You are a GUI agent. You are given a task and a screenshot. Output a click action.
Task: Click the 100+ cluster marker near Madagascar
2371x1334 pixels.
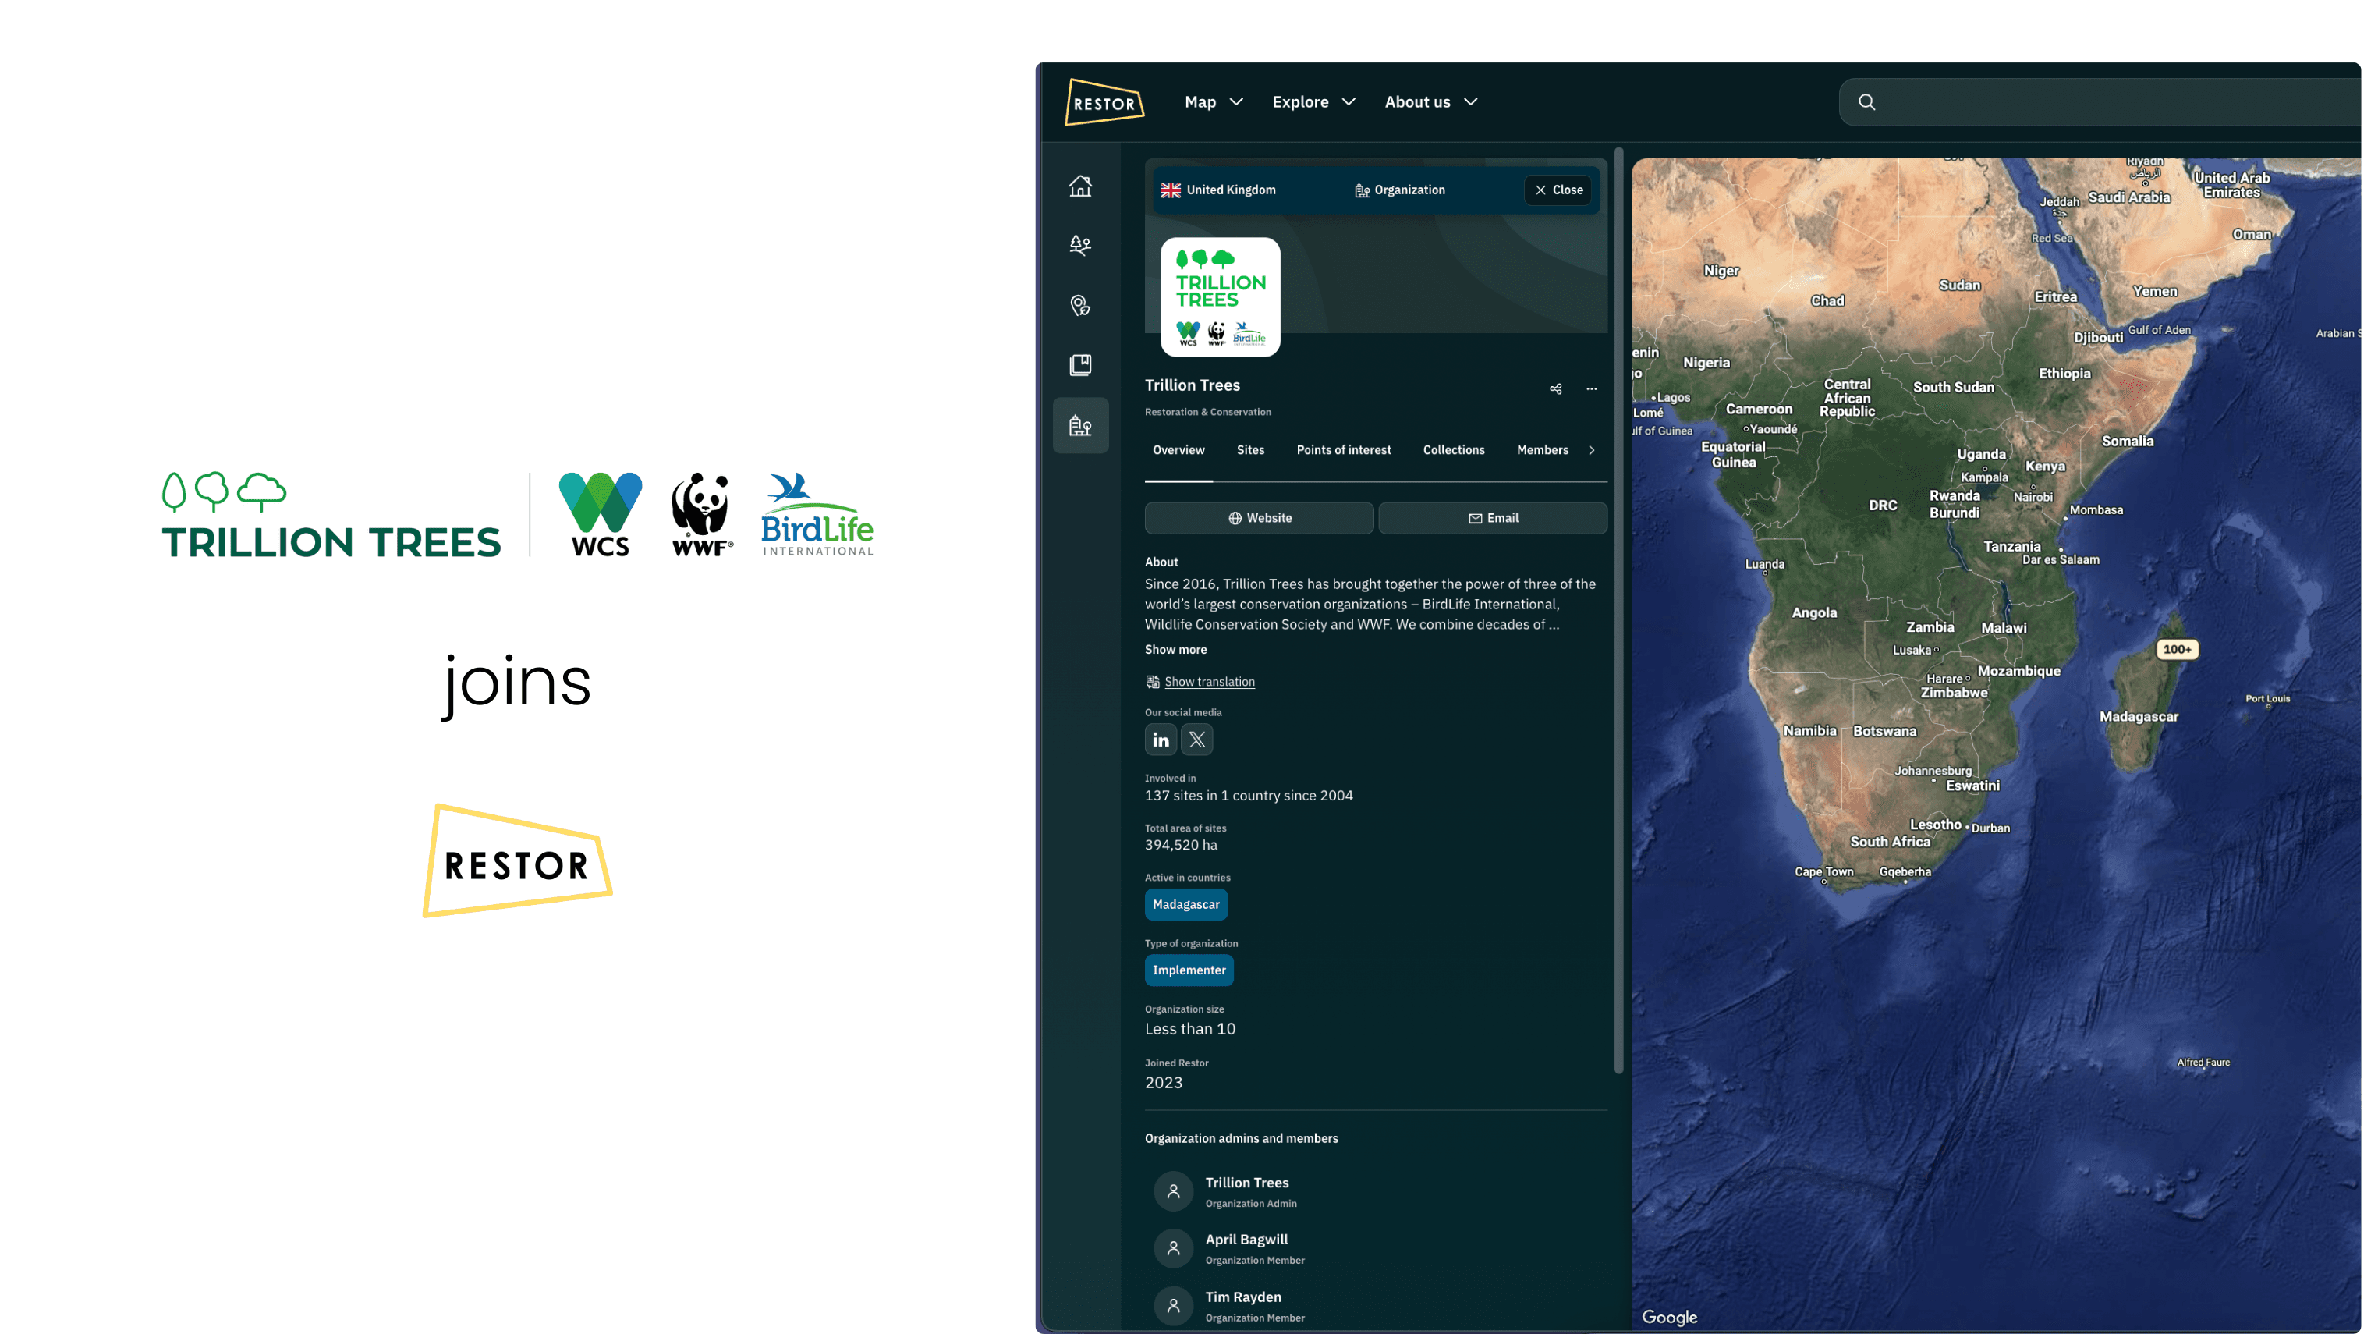(2176, 649)
